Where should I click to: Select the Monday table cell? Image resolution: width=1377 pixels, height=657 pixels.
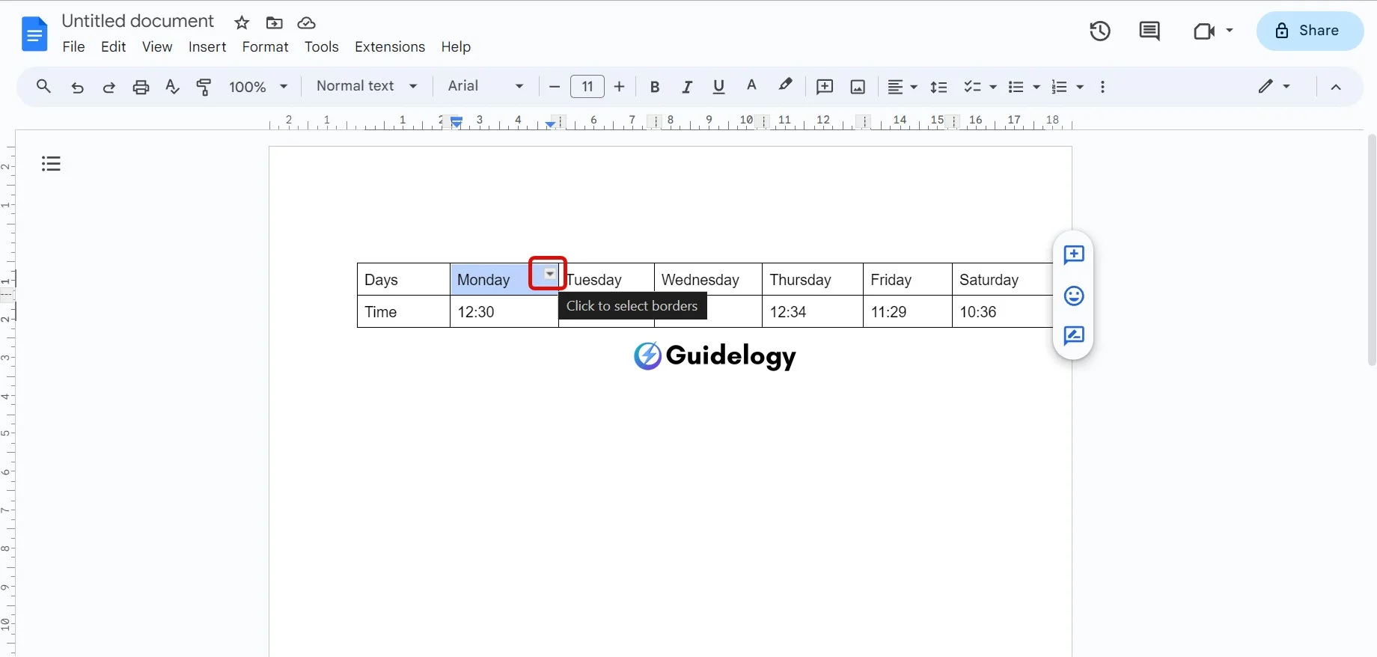coord(504,279)
